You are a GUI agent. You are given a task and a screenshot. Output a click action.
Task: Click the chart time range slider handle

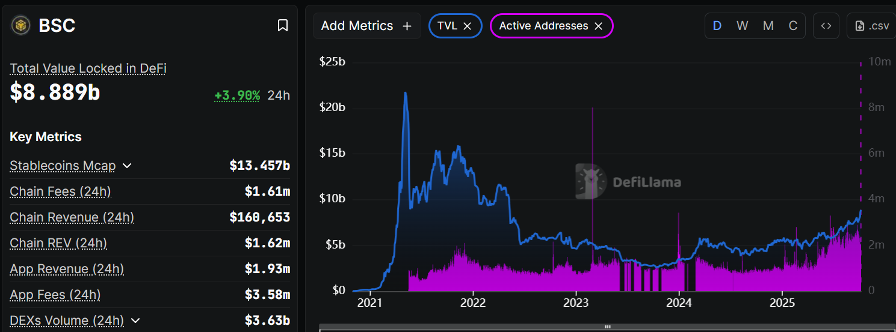click(607, 327)
